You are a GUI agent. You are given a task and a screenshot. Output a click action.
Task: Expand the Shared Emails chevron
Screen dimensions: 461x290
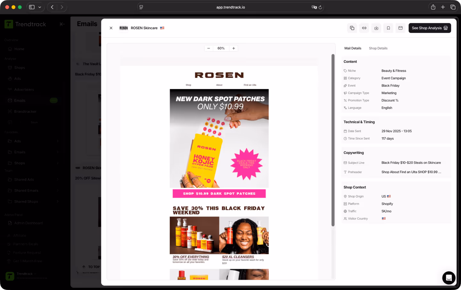coord(58,190)
